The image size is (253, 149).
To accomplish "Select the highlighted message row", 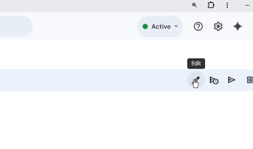I will [x=85, y=80].
